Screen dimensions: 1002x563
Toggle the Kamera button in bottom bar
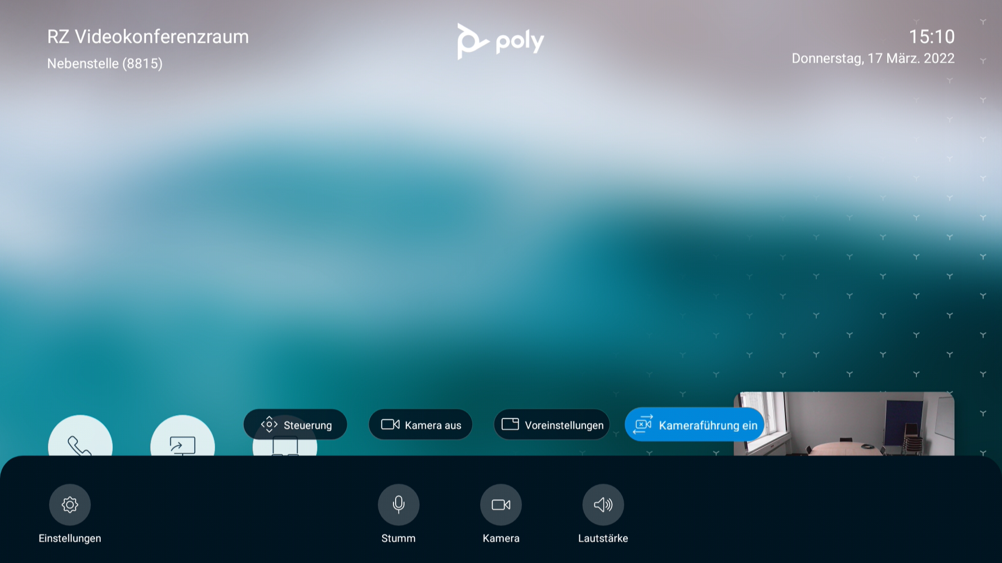[x=501, y=504]
